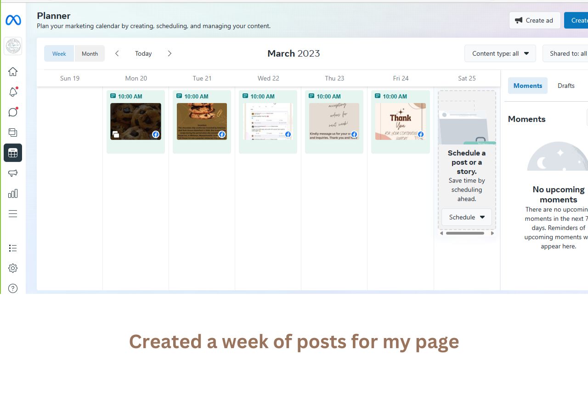Select the Planner calendar icon

[13, 153]
